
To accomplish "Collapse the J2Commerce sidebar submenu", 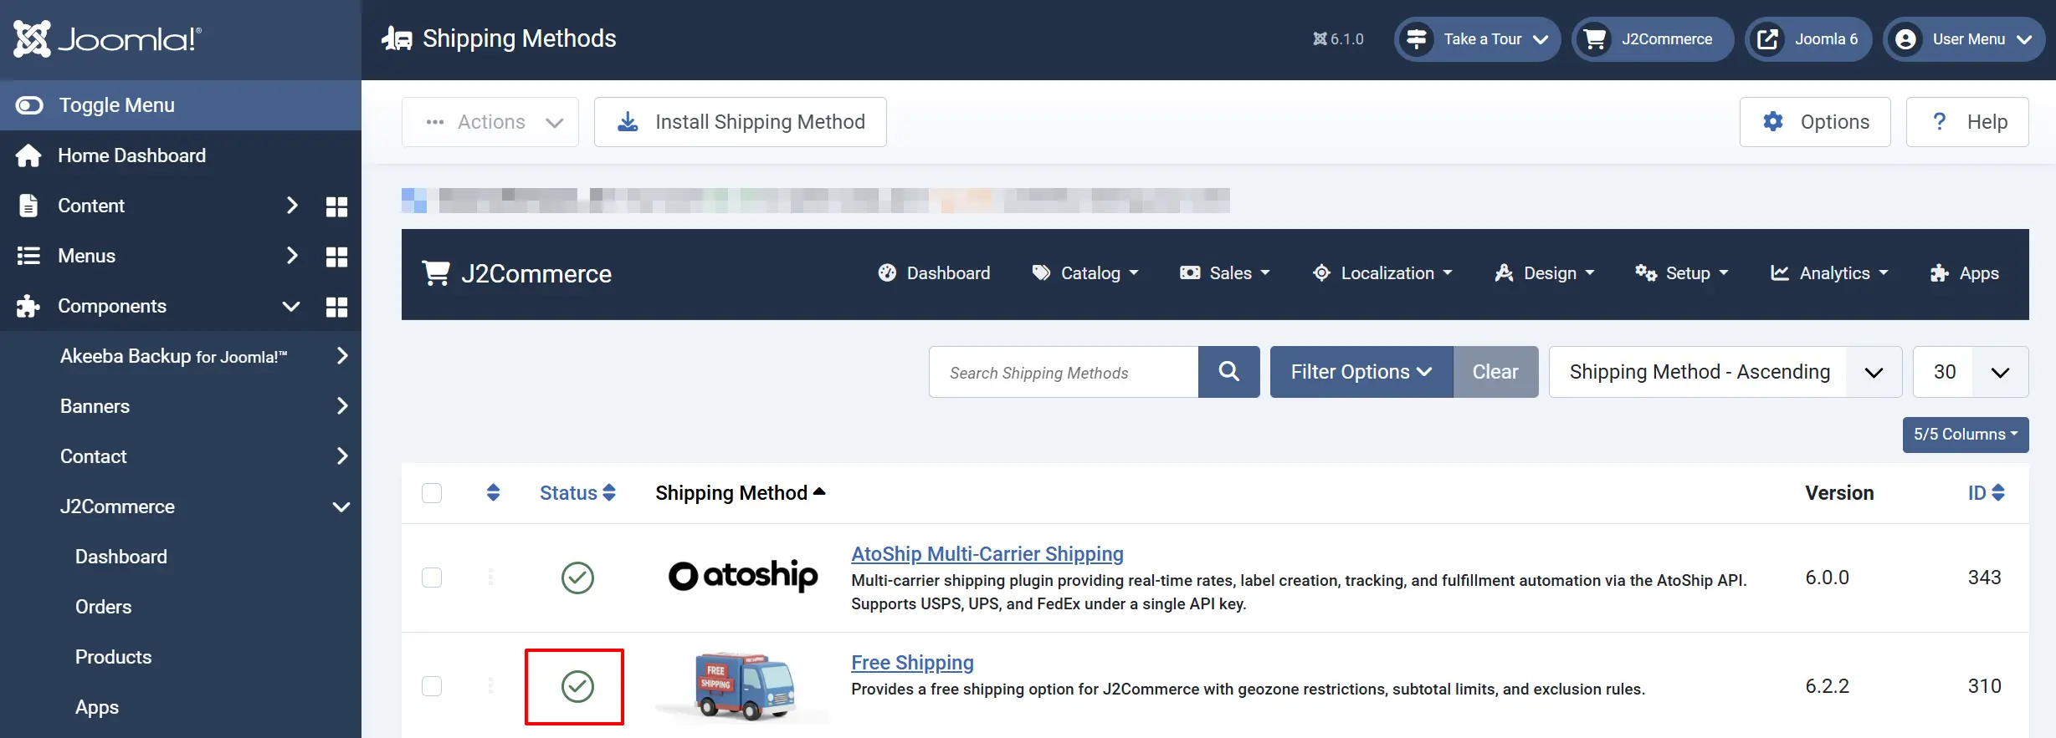I will (341, 506).
